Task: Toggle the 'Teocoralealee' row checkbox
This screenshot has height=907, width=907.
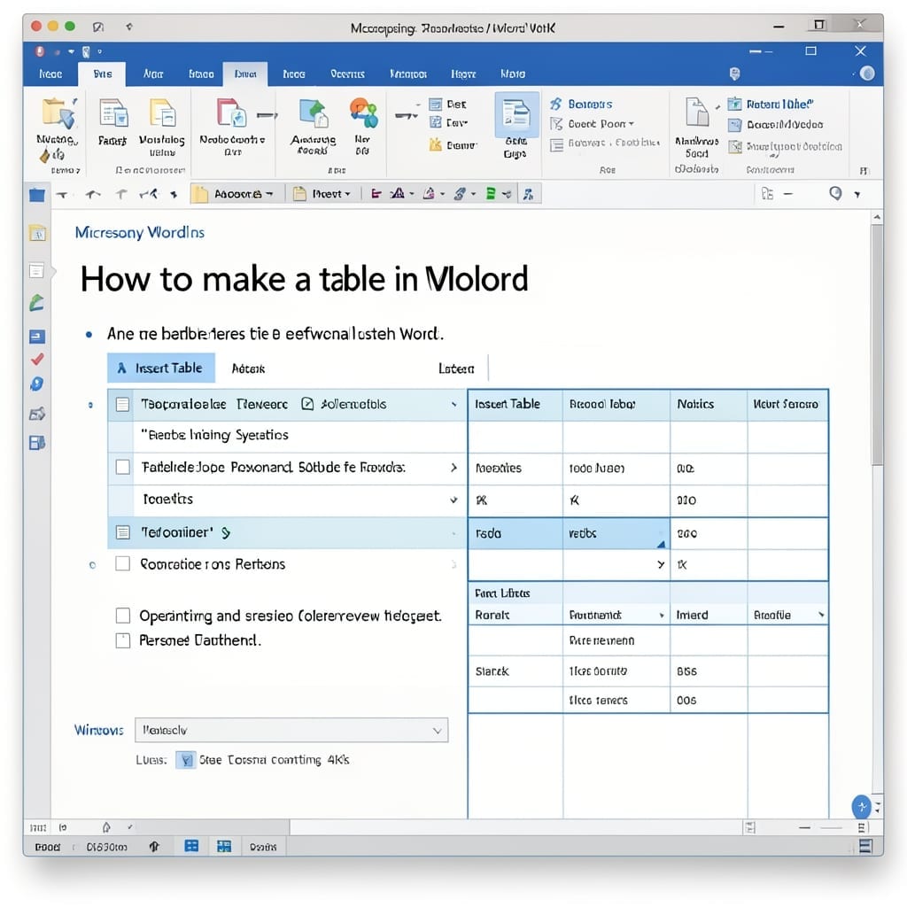Action: pyautogui.click(x=122, y=404)
